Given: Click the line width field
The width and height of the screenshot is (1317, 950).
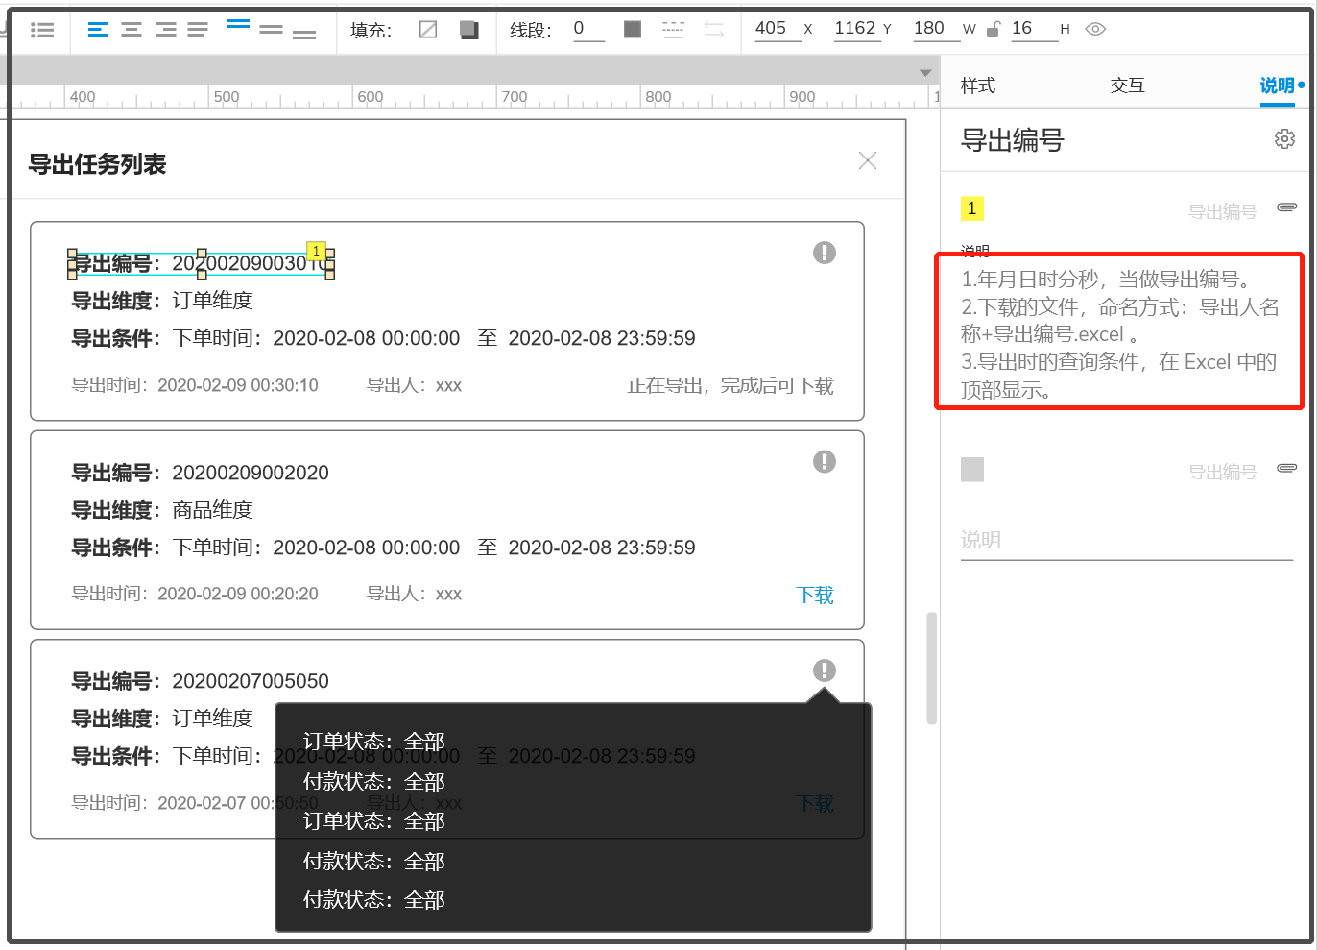Looking at the screenshot, I should click(x=588, y=29).
